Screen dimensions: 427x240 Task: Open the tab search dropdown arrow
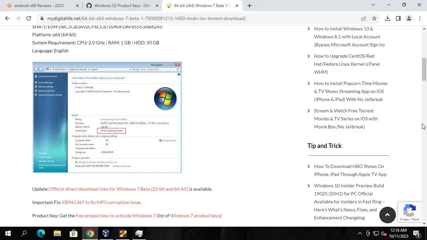(373, 5)
